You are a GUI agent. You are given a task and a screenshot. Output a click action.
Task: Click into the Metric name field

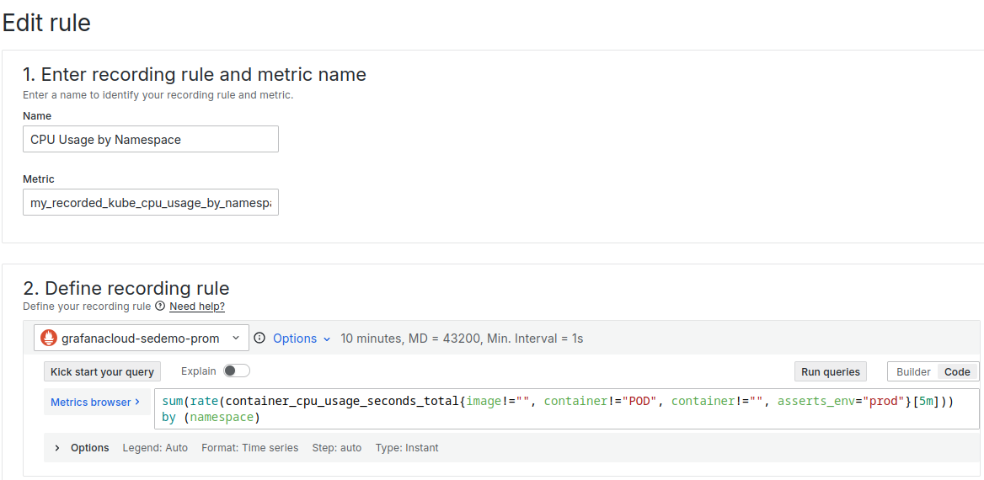point(150,203)
